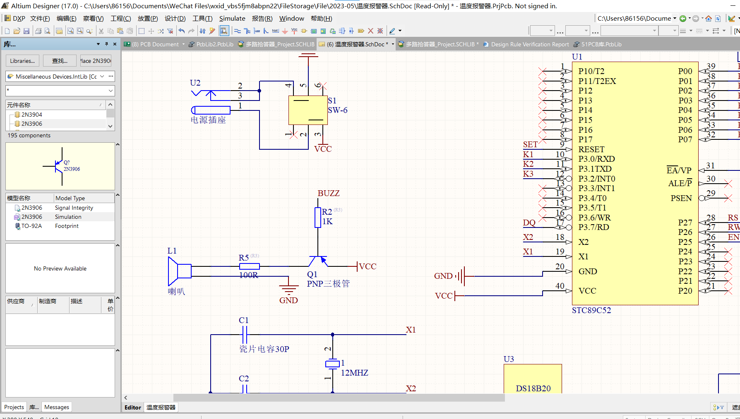Click the Clear Filter funnel icon
Viewport: 740px width, 419px height.
170,31
